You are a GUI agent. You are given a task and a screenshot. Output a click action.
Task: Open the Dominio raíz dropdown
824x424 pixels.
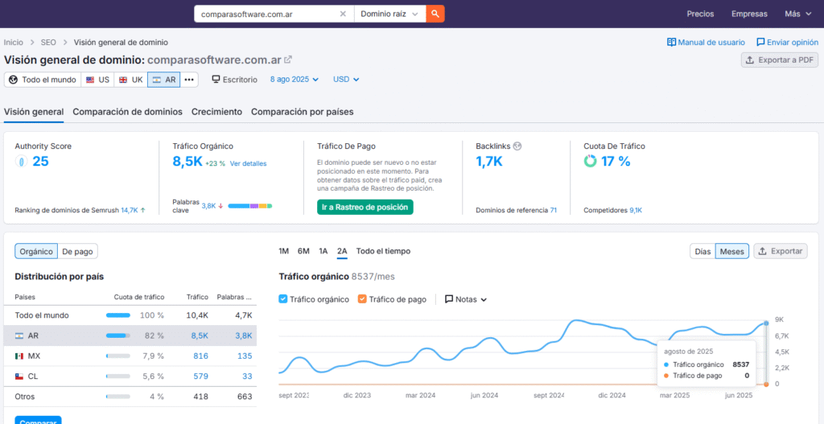(x=390, y=14)
